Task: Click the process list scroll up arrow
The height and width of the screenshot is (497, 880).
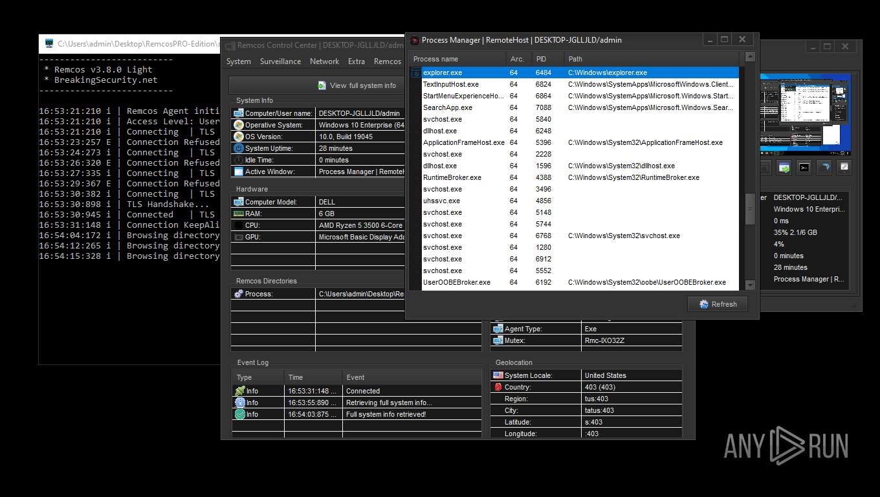Action: 750,58
